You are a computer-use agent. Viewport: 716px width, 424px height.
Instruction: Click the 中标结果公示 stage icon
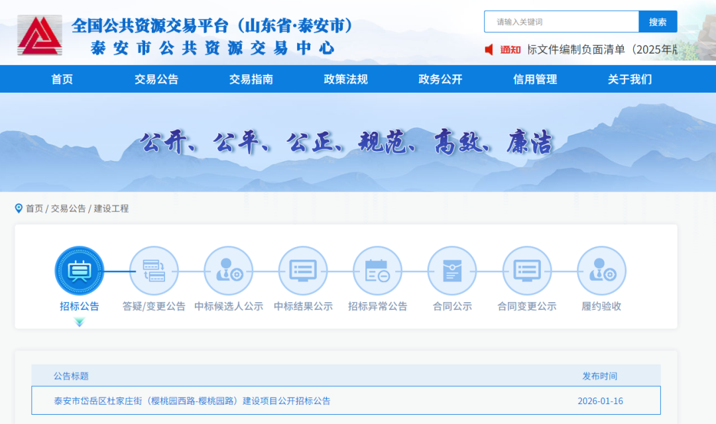point(303,271)
